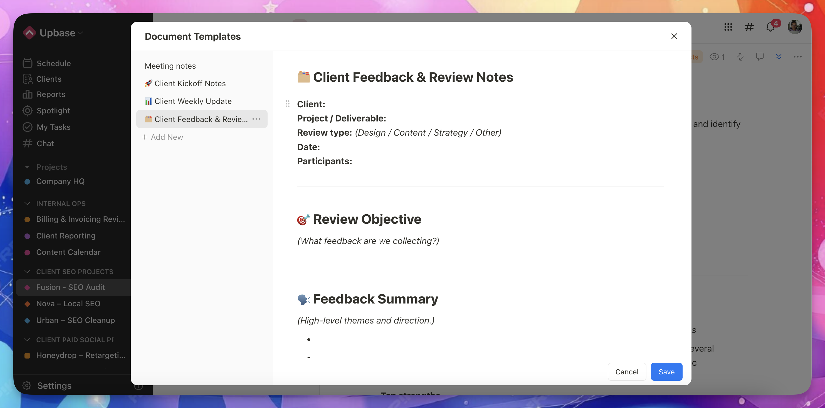Open My Tasks checkmark item
The width and height of the screenshot is (825, 408).
coord(53,127)
